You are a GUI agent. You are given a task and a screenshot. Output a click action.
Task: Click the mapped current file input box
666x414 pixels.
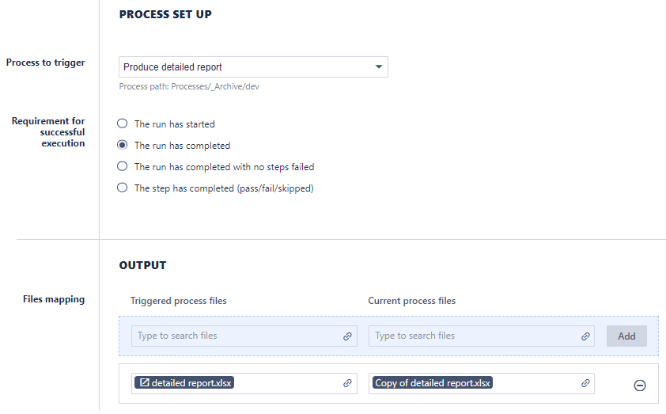click(538, 383)
